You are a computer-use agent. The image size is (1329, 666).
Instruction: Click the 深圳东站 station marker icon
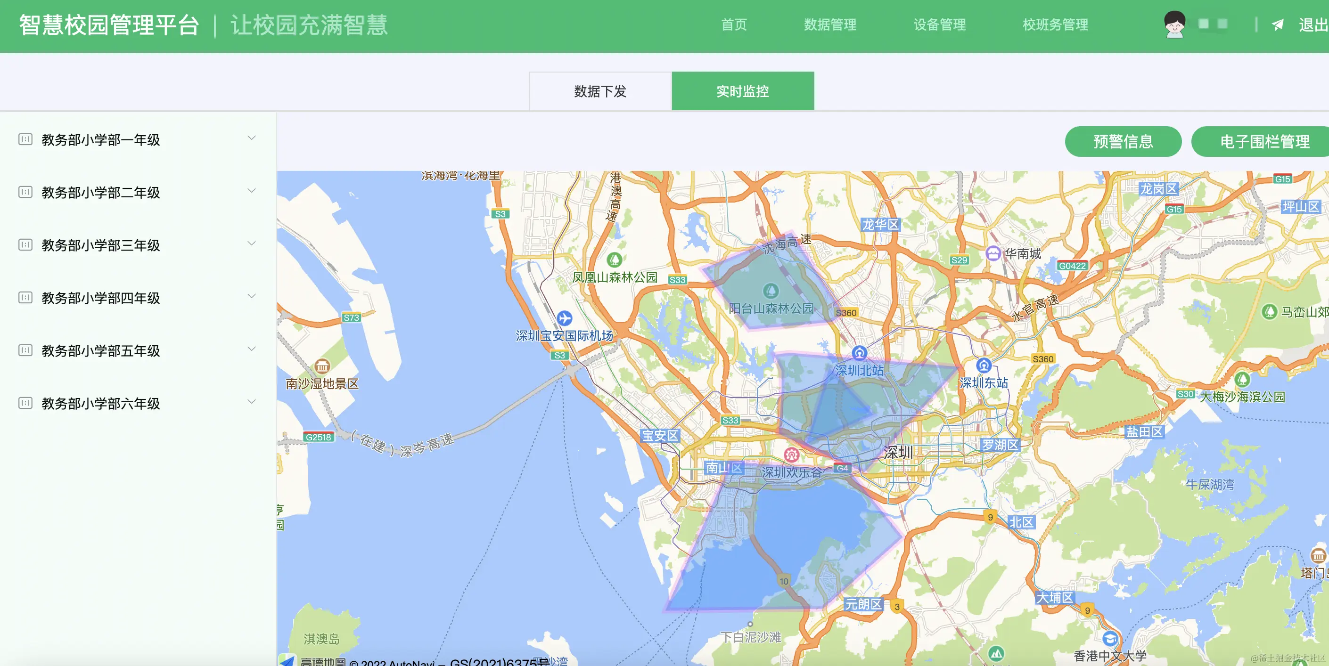click(x=984, y=365)
